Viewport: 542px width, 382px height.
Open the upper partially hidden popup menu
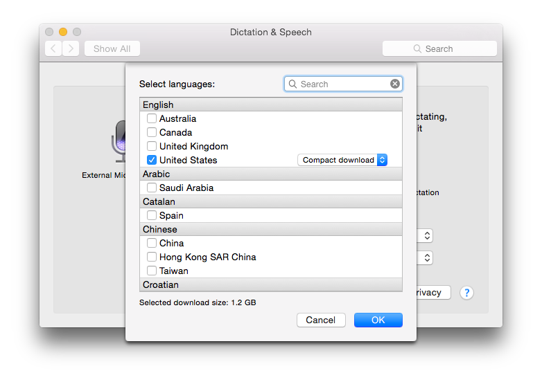pos(426,236)
